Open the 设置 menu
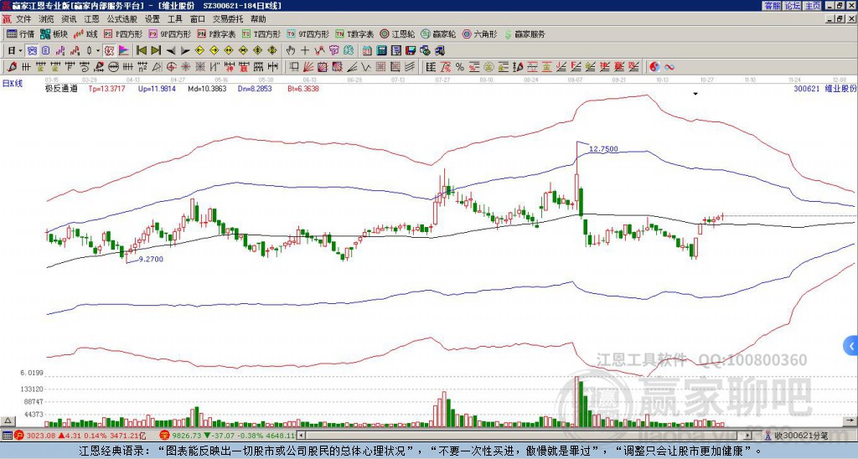Viewport: 858px width, 459px height. click(152, 19)
